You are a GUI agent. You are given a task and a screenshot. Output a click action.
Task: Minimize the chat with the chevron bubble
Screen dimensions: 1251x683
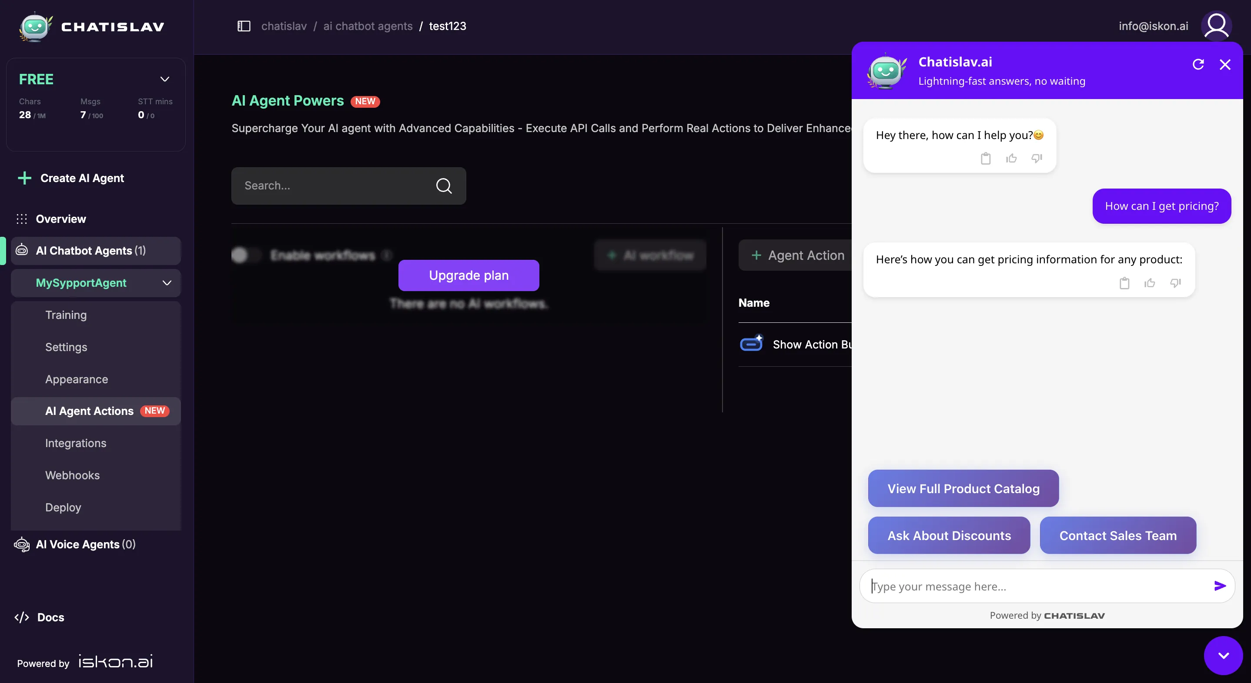click(x=1222, y=655)
